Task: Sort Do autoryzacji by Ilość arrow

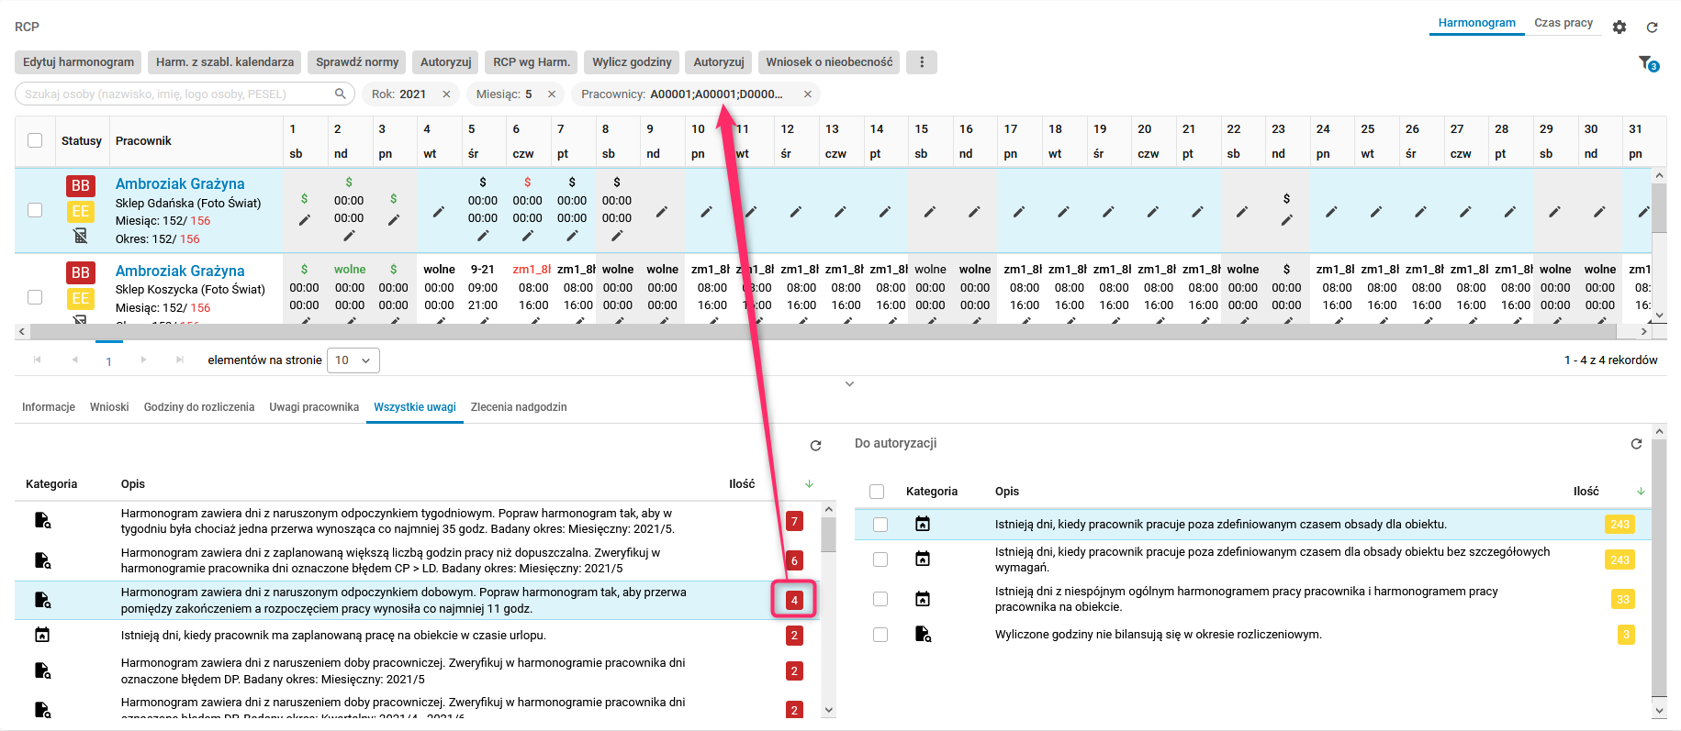Action: 1641,492
